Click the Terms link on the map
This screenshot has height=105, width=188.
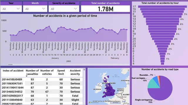click(123, 101)
